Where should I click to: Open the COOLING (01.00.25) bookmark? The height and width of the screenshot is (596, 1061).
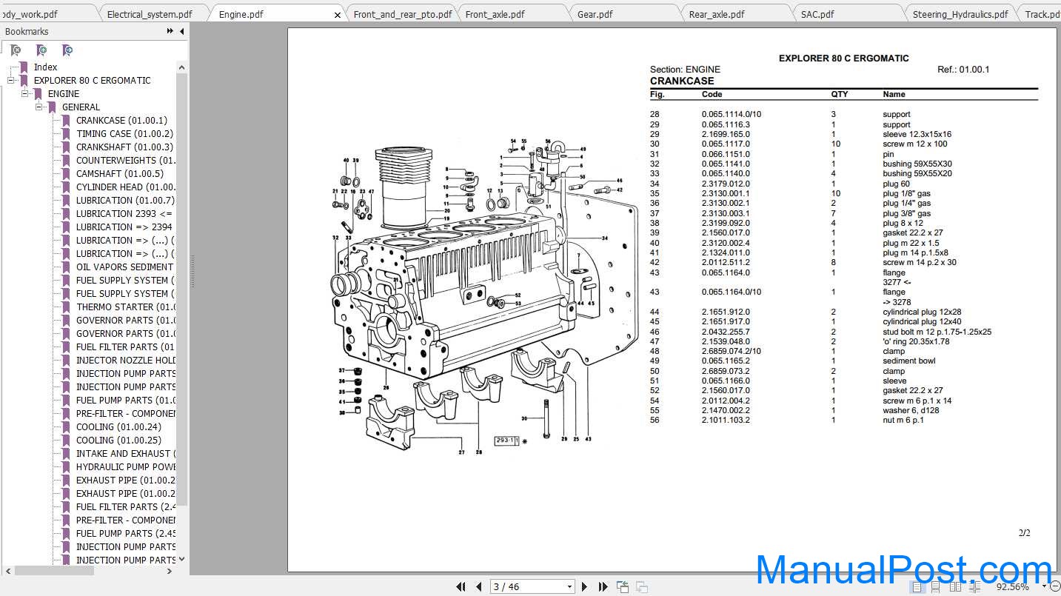pos(118,440)
